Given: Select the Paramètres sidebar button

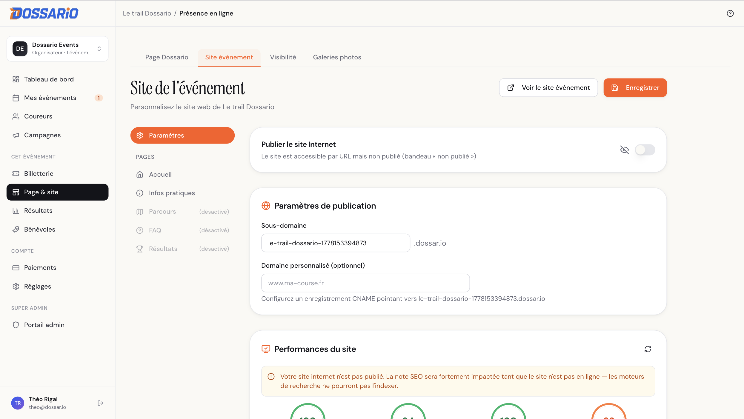Looking at the screenshot, I should coord(182,135).
